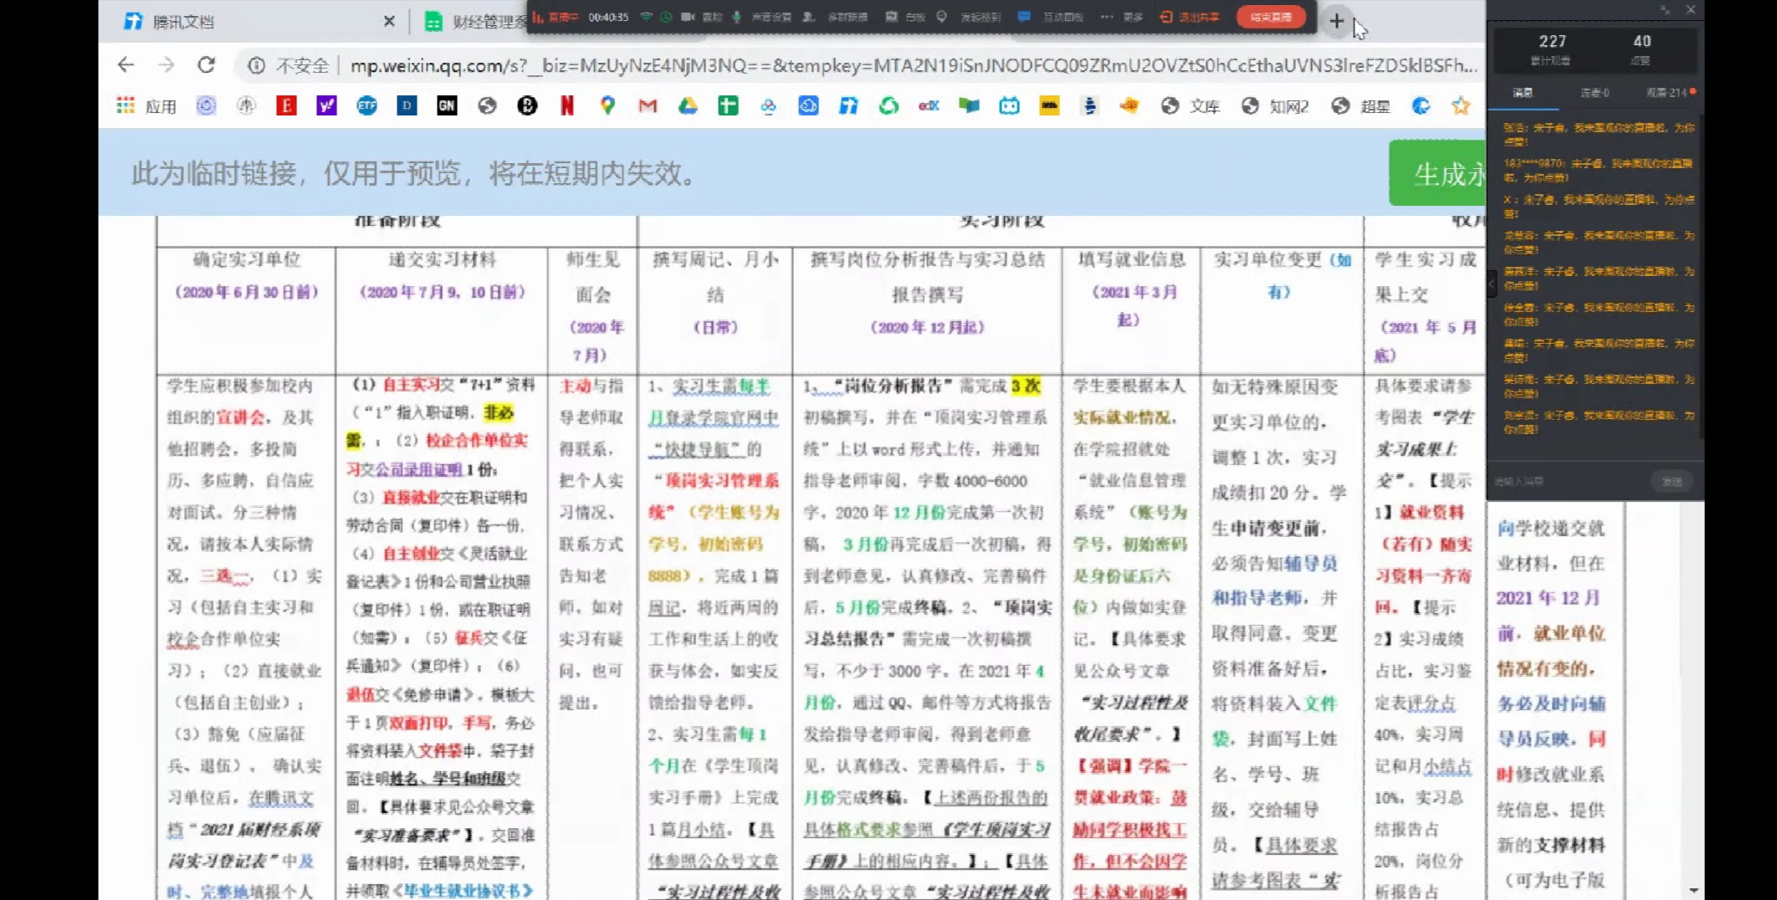Click the 超星 bookmark

1362,105
